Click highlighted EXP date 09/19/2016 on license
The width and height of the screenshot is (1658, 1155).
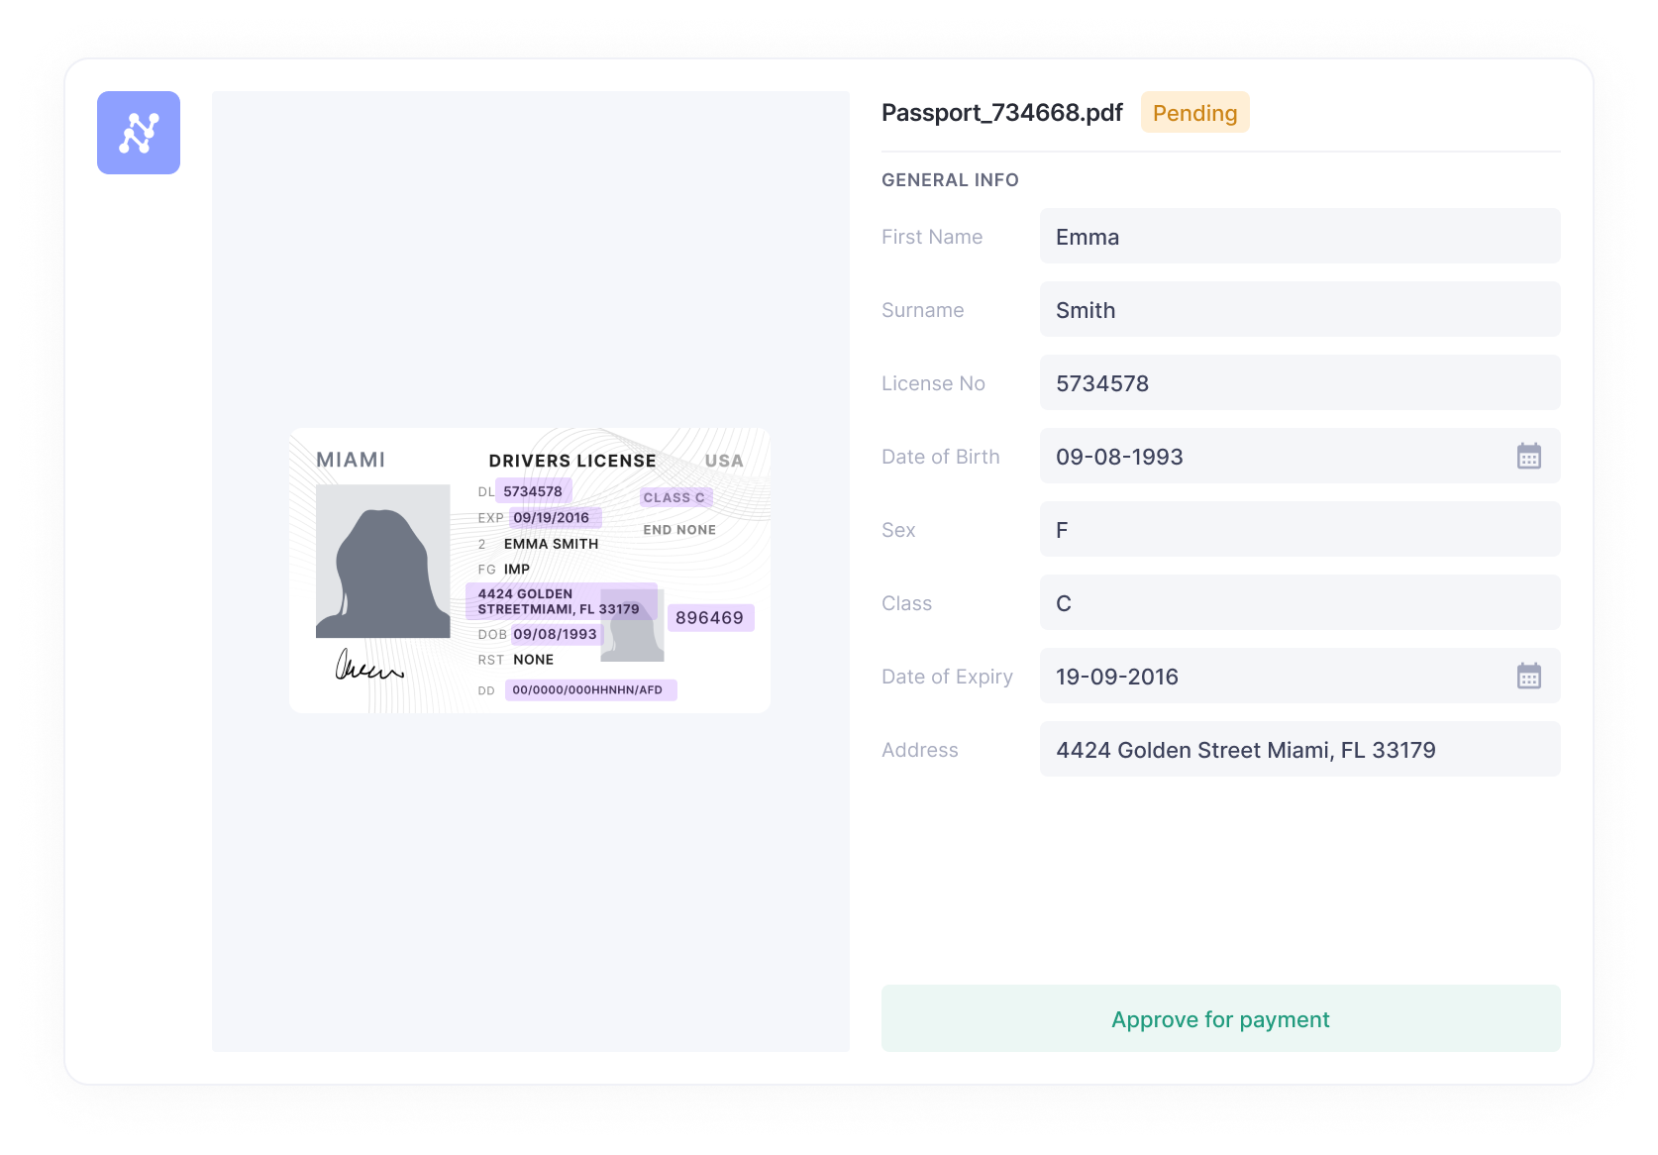click(553, 517)
